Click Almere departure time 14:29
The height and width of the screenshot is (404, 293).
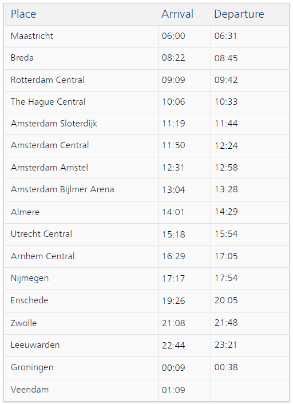coord(226,212)
